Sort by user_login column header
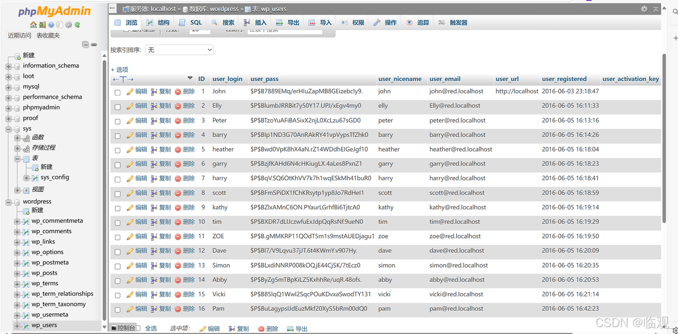This screenshot has width=678, height=334. click(227, 79)
